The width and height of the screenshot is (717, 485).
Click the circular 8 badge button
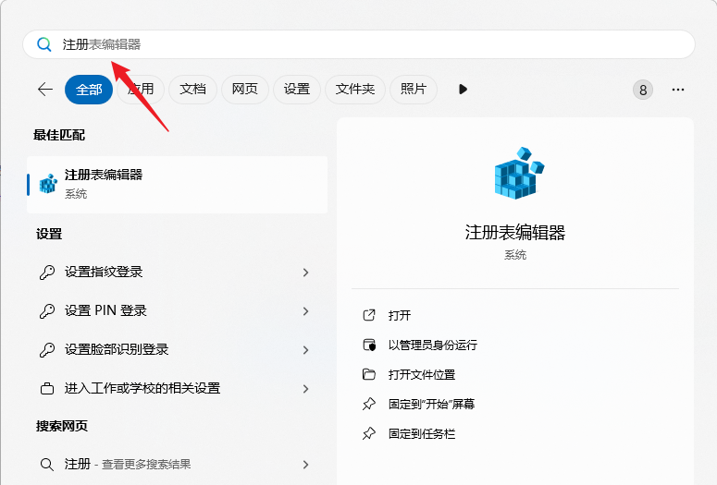(643, 90)
